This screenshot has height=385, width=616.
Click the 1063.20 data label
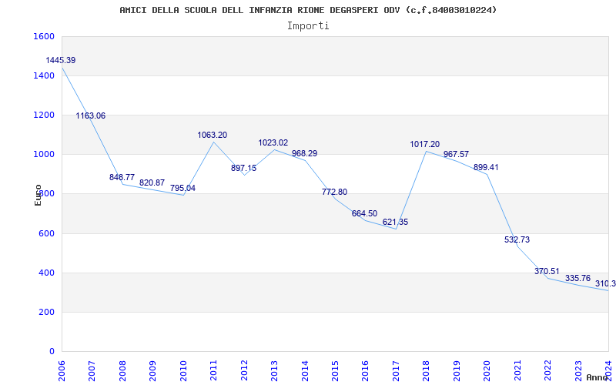tap(213, 136)
